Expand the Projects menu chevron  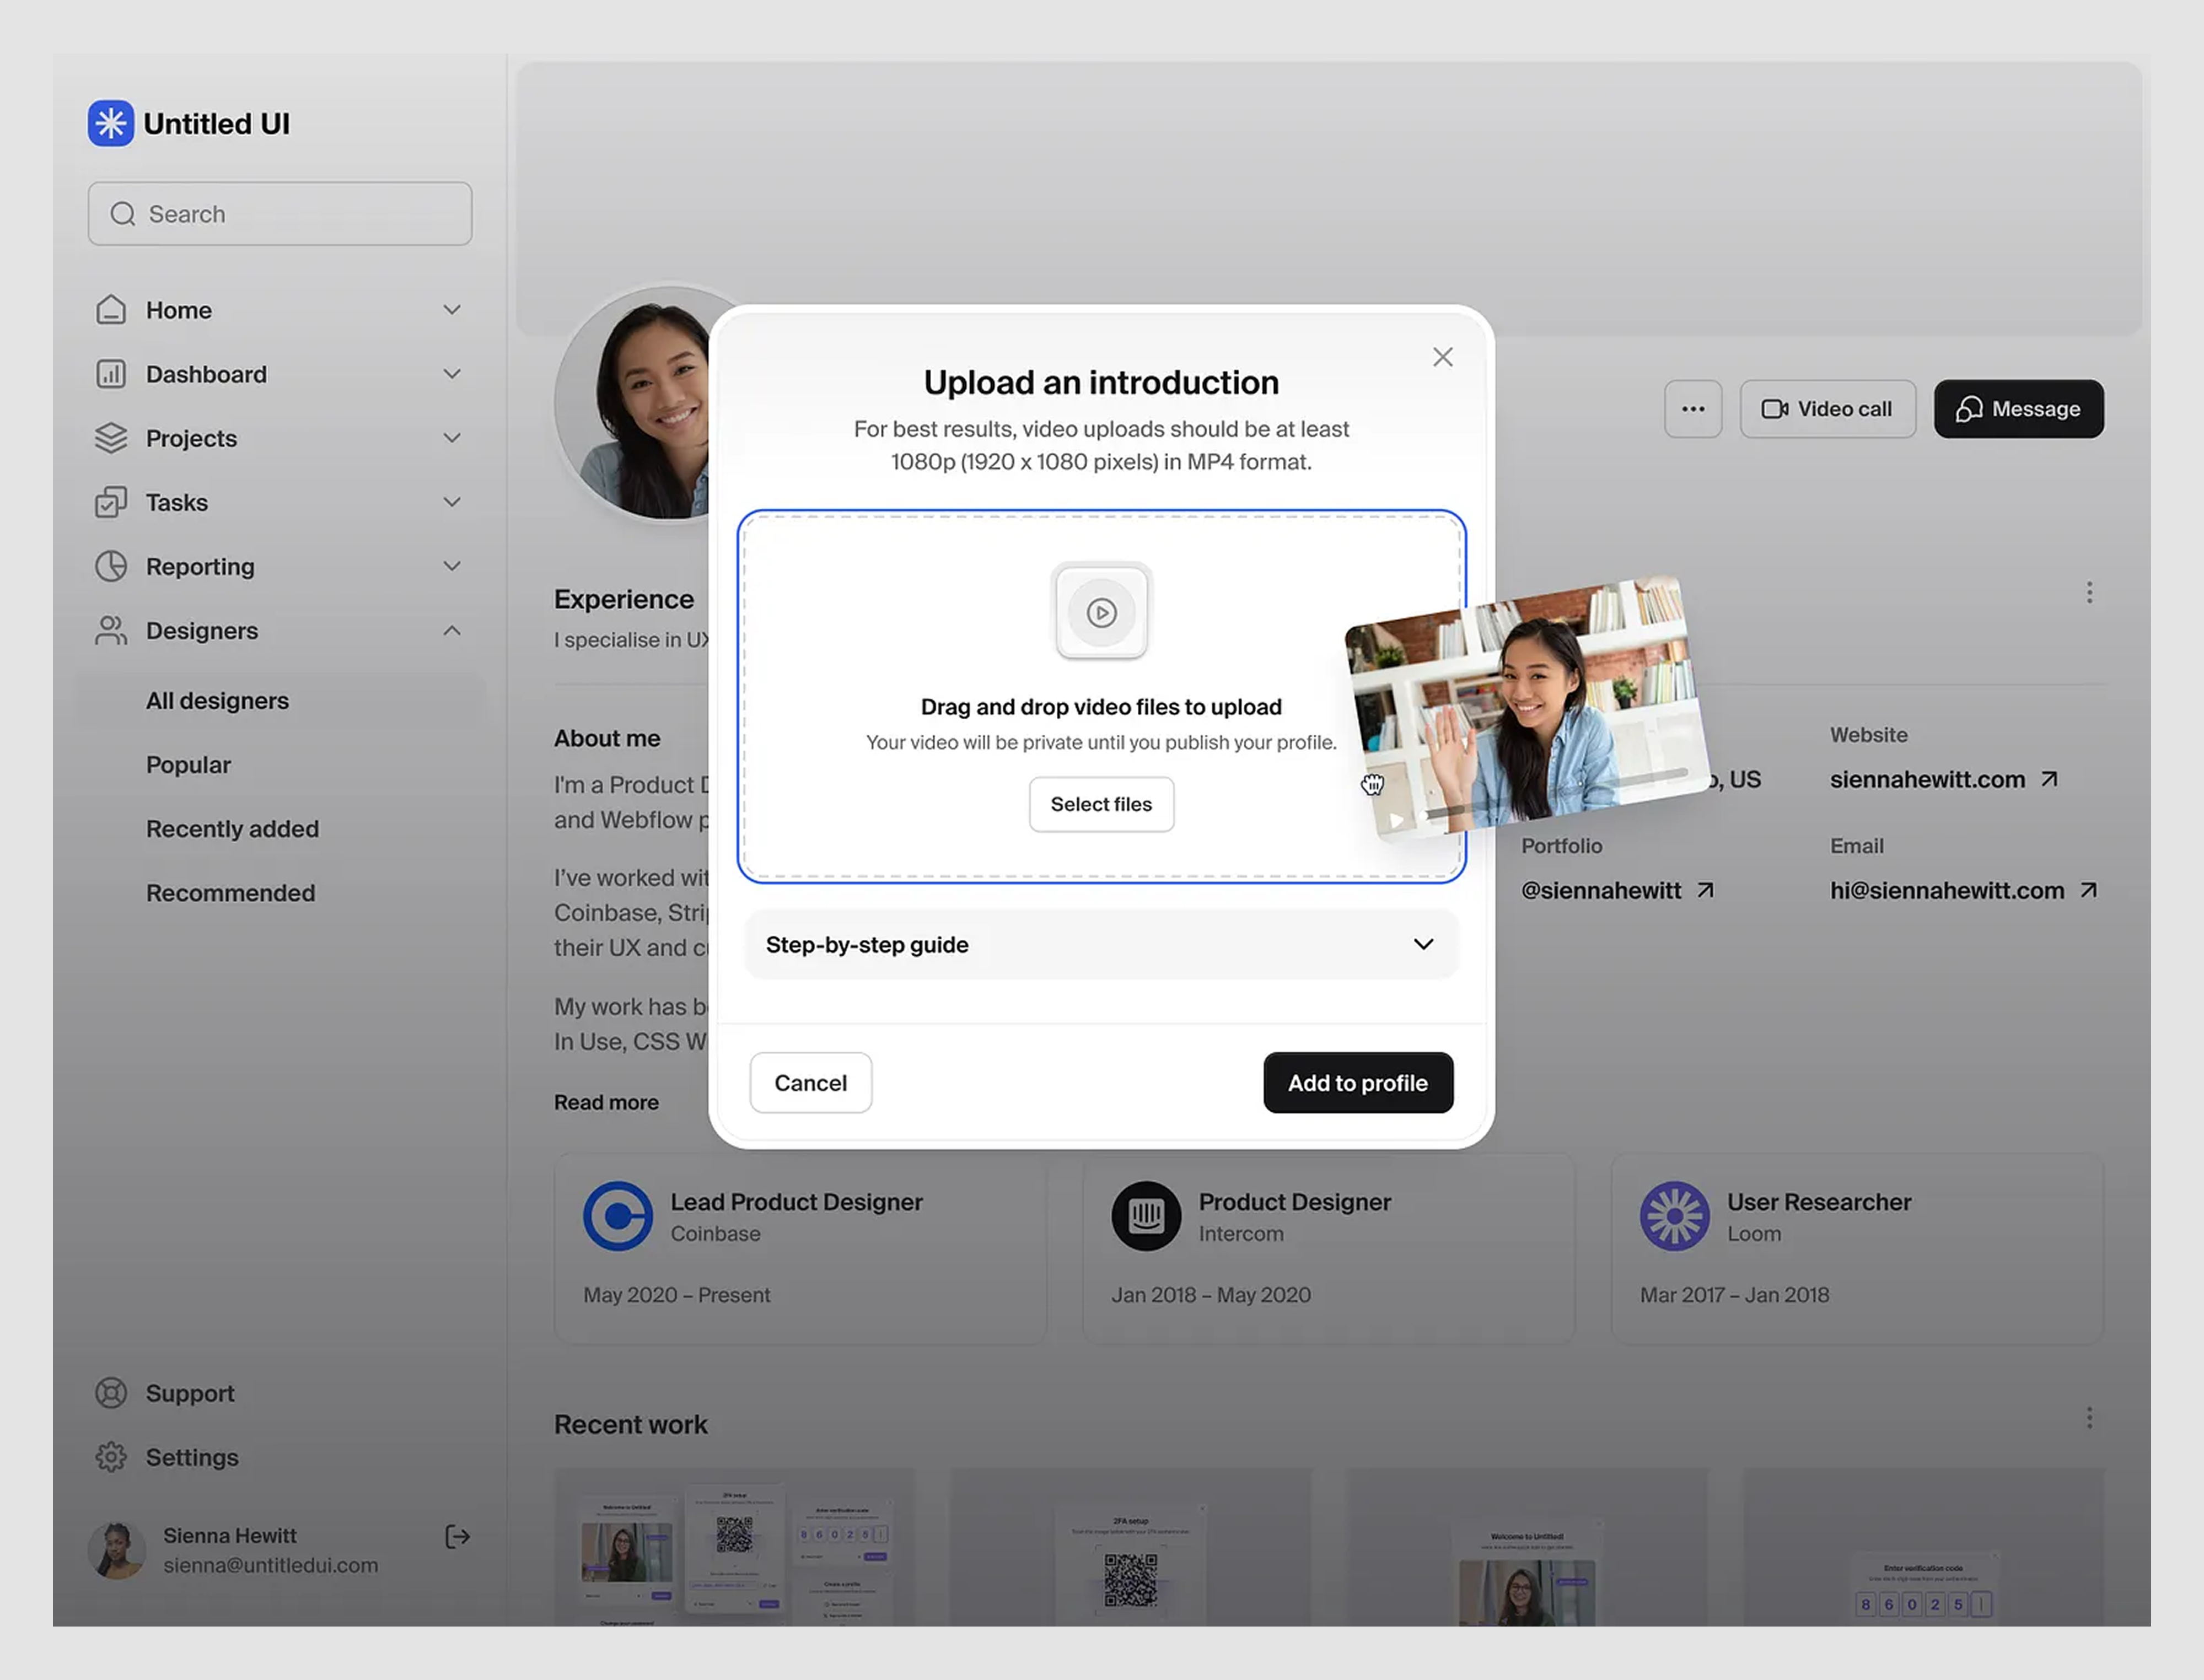point(452,438)
